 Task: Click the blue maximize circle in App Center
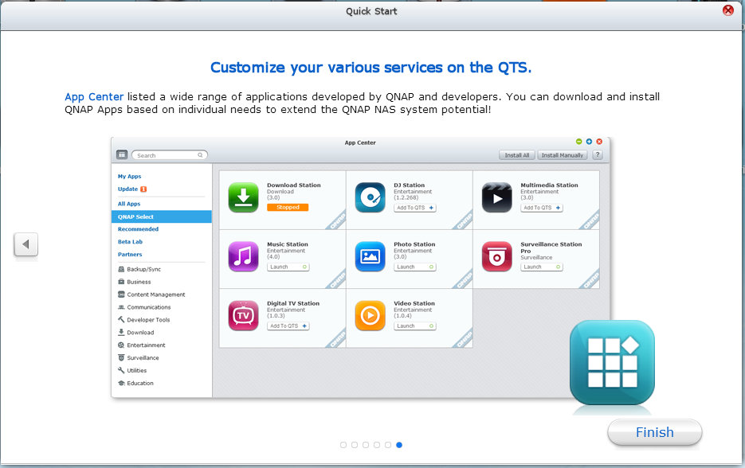pos(589,142)
